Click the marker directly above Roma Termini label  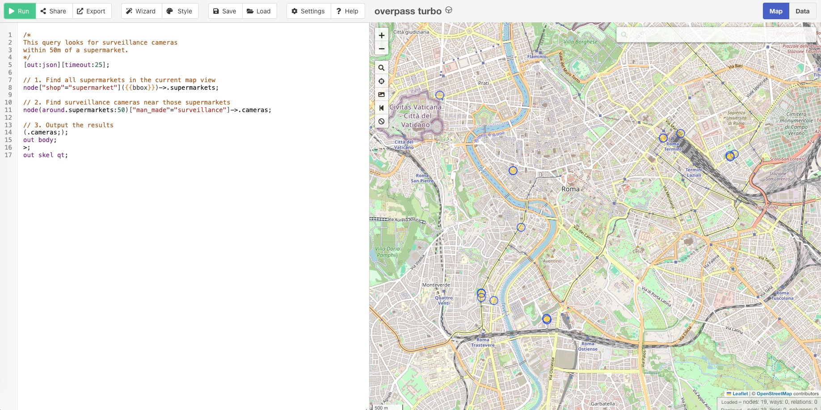(663, 138)
